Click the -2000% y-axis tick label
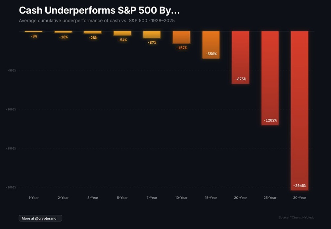Viewport: 331px width, 229px height. coord(11,187)
